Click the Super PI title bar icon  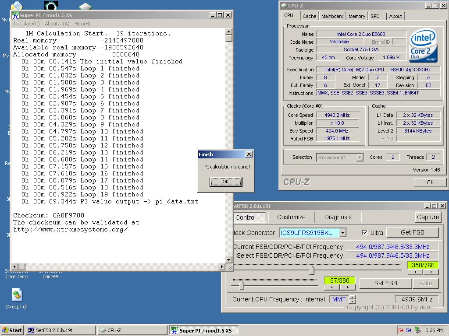point(15,15)
